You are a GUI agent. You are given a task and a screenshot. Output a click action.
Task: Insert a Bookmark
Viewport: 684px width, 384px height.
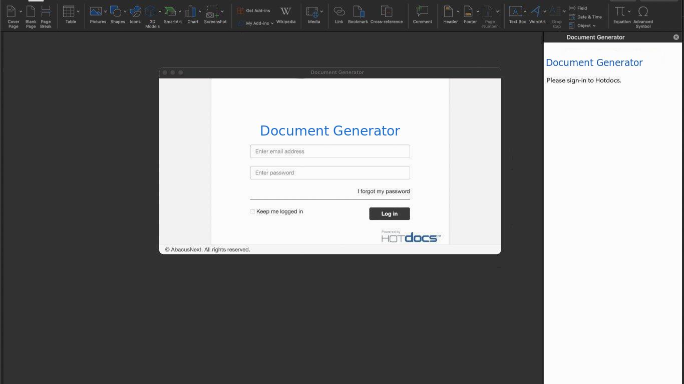(x=358, y=15)
